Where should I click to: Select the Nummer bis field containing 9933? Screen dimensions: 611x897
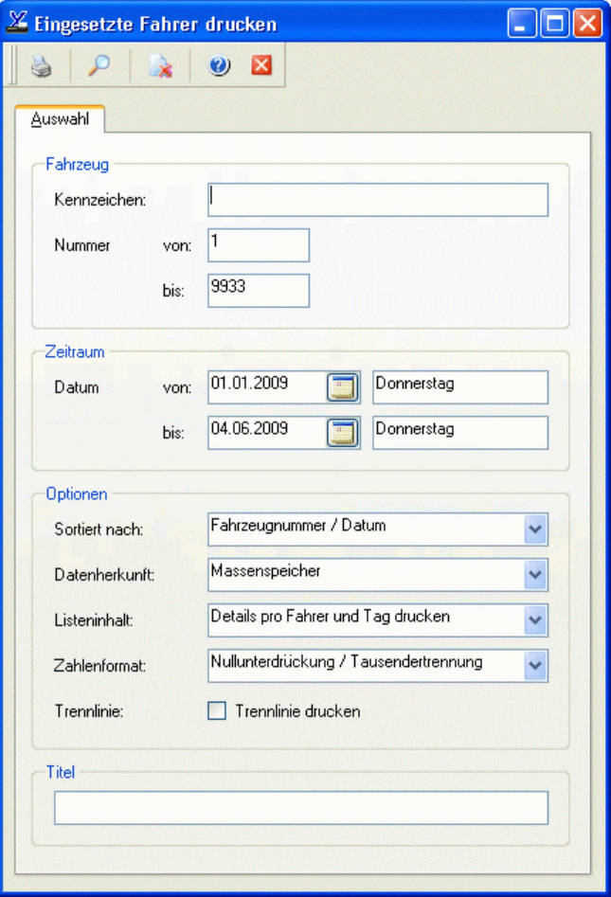pyautogui.click(x=258, y=291)
